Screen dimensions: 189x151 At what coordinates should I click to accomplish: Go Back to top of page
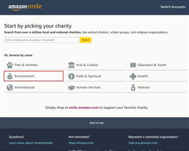pos(97,123)
